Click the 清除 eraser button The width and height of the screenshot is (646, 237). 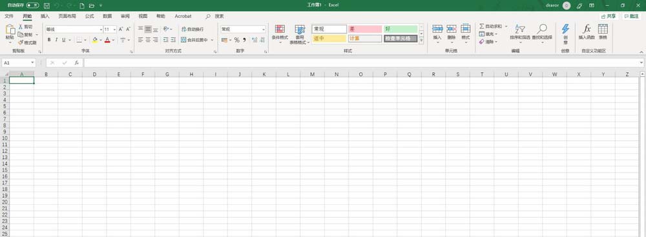(x=488, y=42)
